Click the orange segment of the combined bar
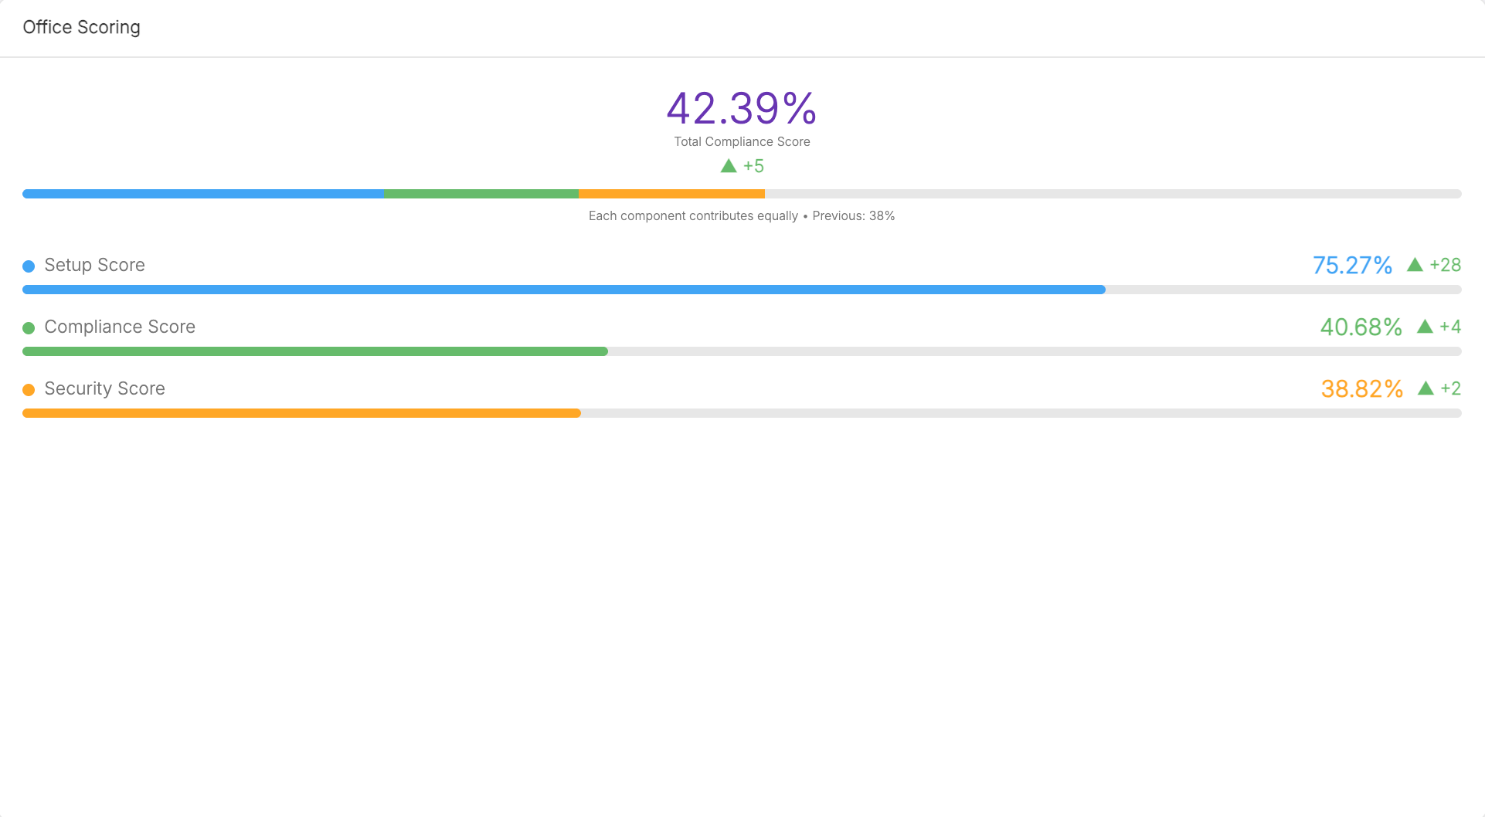The image size is (1485, 817). click(671, 194)
